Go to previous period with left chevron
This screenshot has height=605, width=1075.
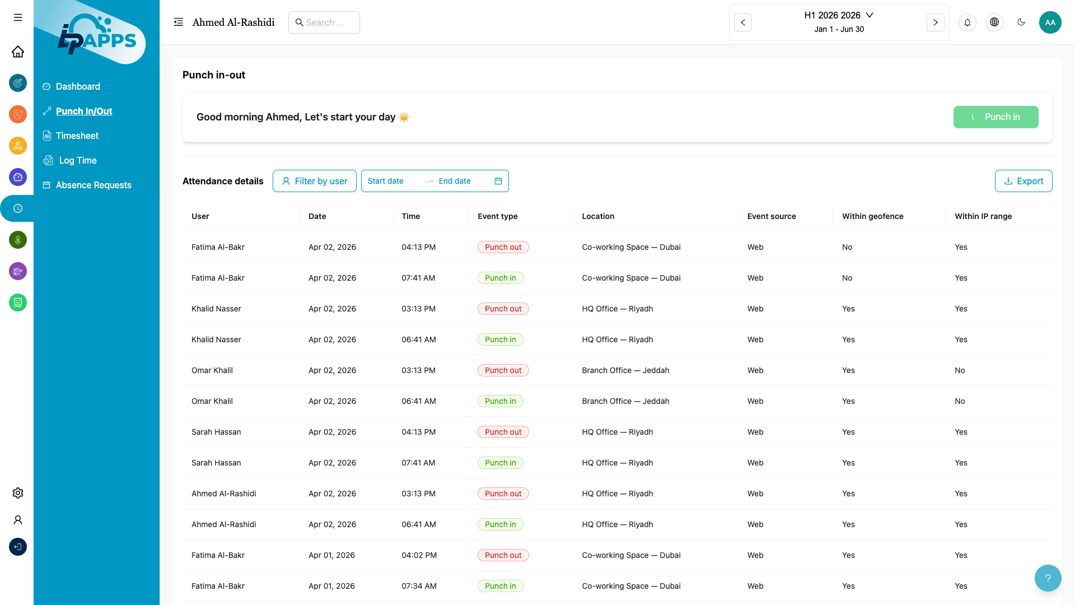coord(743,22)
